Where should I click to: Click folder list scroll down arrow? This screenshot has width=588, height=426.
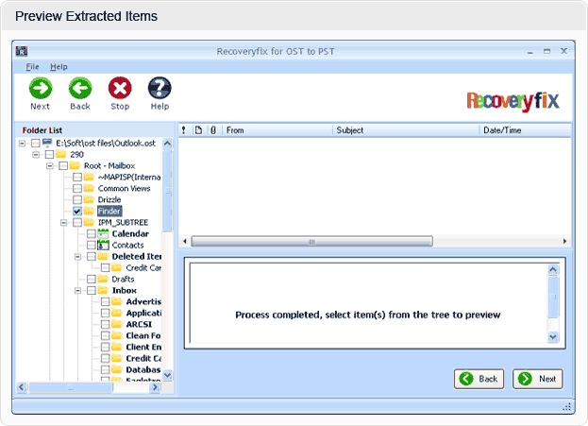point(168,375)
